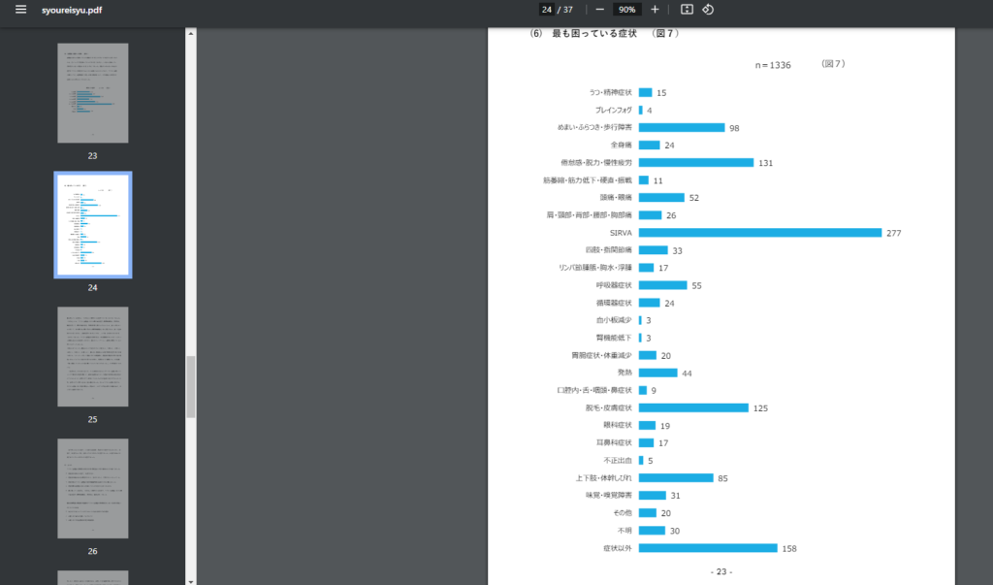Click the zoom out minus icon

point(599,10)
